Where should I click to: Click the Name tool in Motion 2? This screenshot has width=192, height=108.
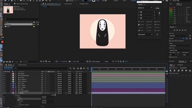point(157,25)
